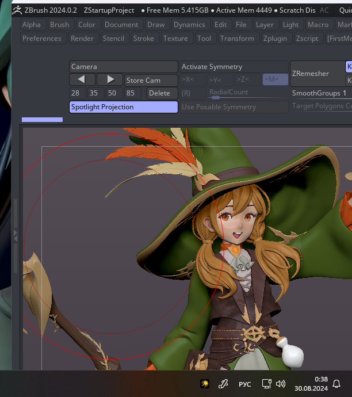This screenshot has width=352, height=397.
Task: Toggle radial symmetry (R)
Action: tap(193, 93)
